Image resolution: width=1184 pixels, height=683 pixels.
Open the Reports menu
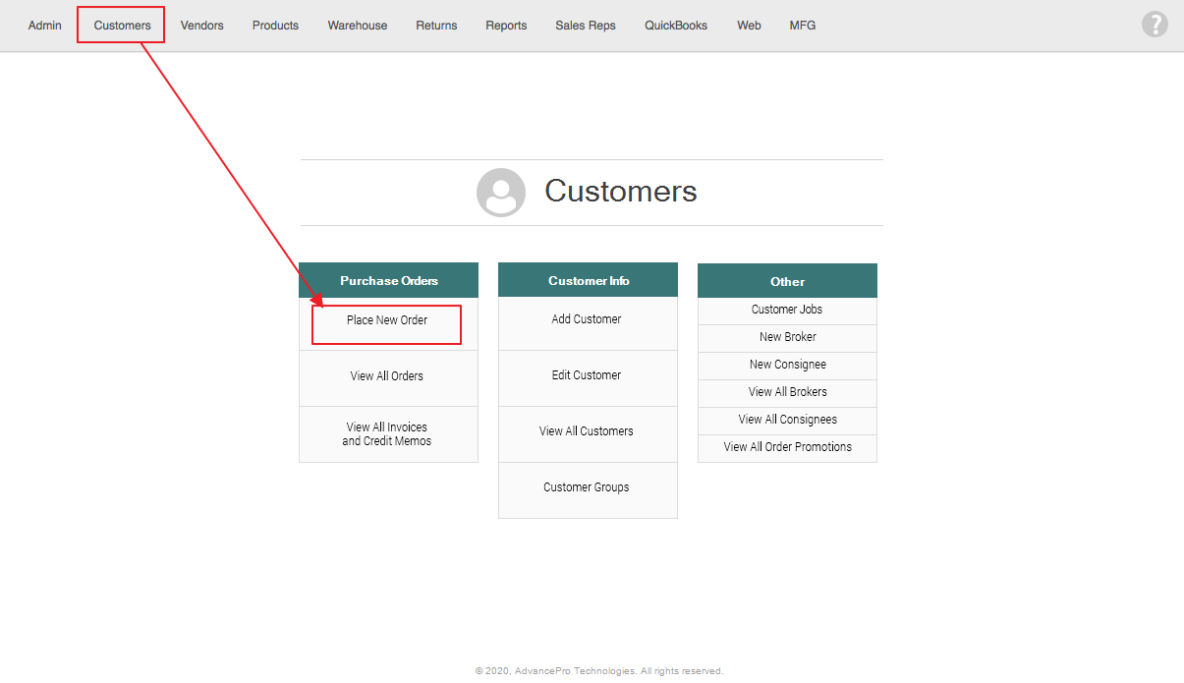[x=506, y=26]
